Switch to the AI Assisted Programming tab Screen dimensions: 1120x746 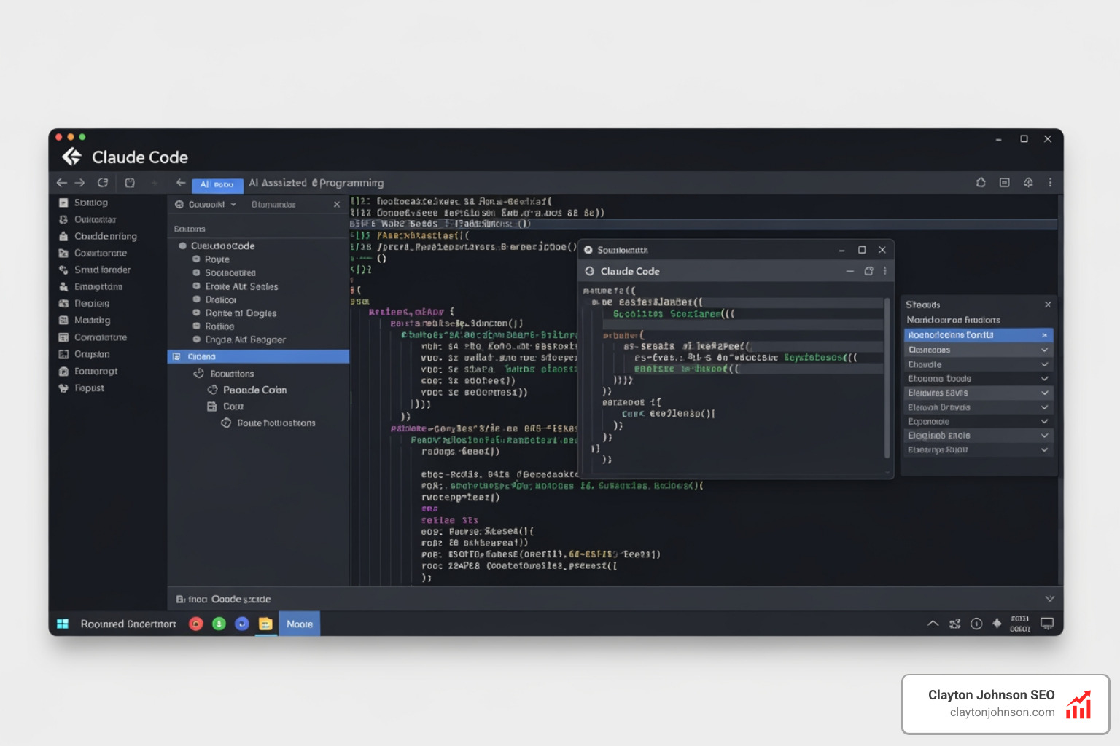(x=316, y=183)
